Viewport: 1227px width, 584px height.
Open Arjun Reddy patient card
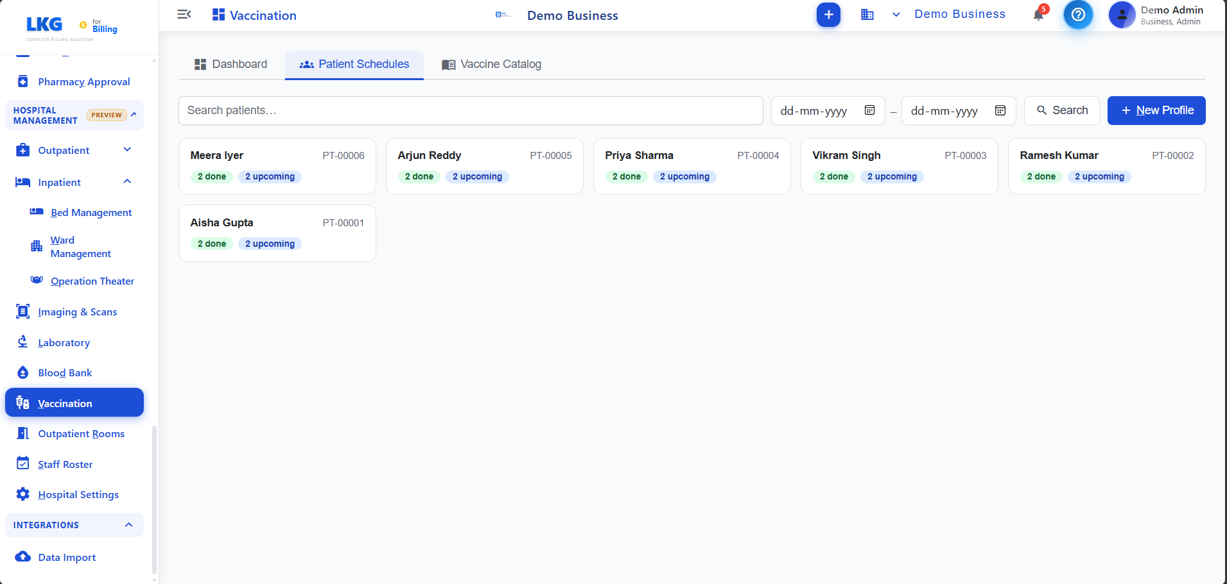click(485, 166)
